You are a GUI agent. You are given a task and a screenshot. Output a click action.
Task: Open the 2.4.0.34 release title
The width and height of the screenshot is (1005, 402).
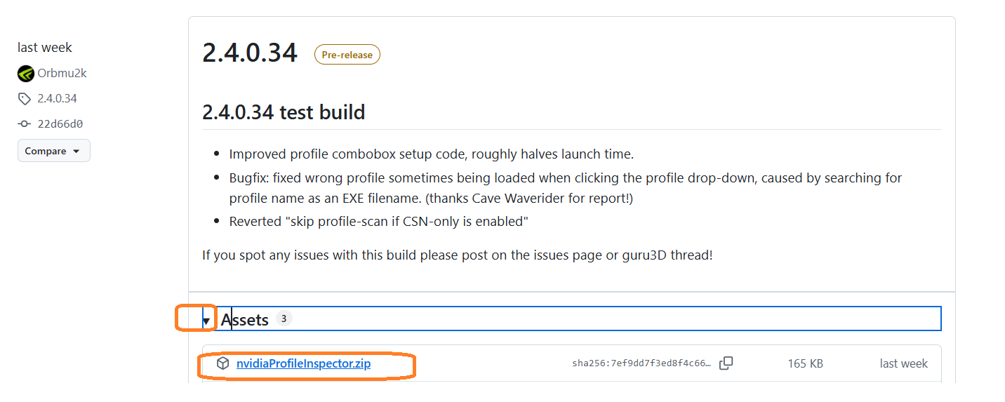tap(250, 53)
